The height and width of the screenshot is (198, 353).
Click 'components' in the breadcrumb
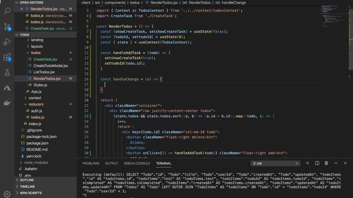coord(115,3)
